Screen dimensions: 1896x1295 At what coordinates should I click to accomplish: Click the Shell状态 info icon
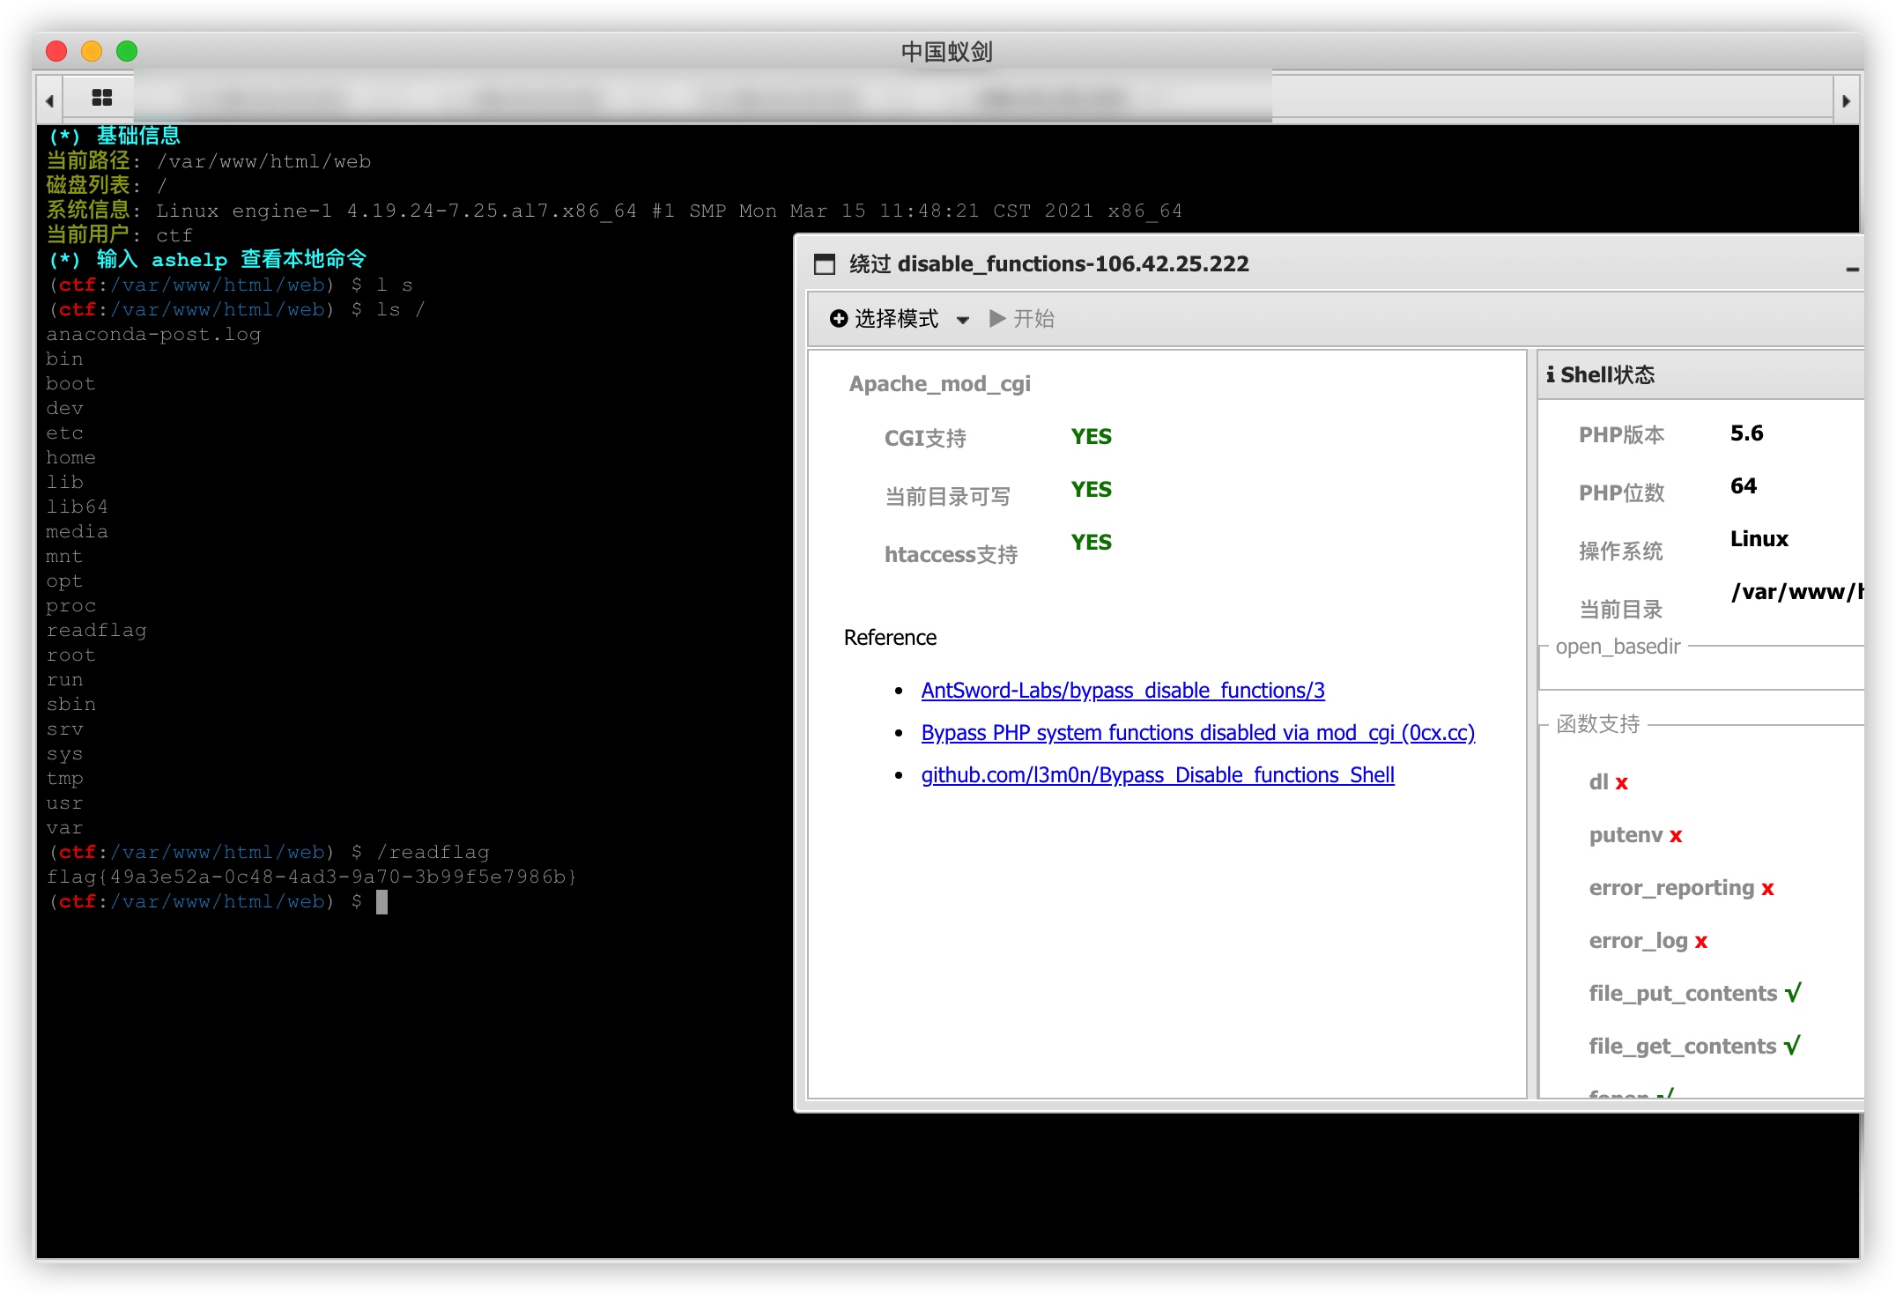point(1551,374)
